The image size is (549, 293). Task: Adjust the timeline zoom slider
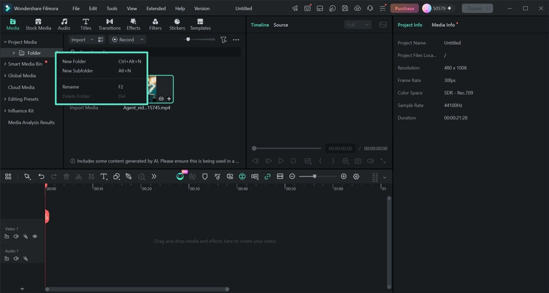point(318,176)
